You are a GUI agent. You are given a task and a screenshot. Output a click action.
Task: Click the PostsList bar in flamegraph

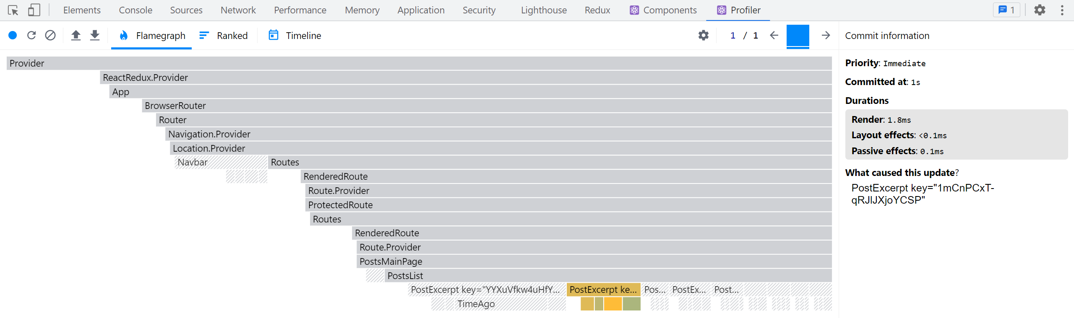click(x=607, y=276)
